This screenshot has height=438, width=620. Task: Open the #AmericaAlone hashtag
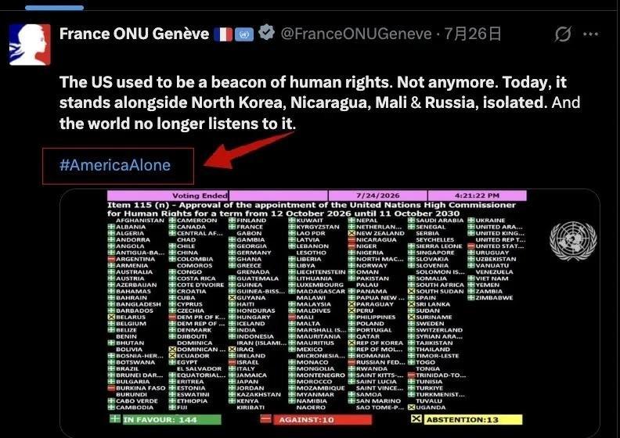[115, 165]
